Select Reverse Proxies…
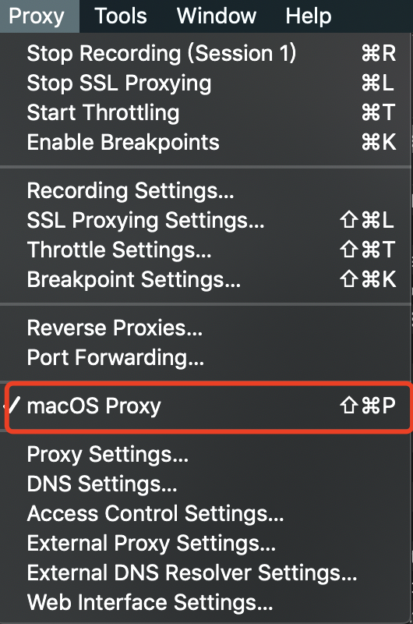The height and width of the screenshot is (624, 413). tap(206, 328)
